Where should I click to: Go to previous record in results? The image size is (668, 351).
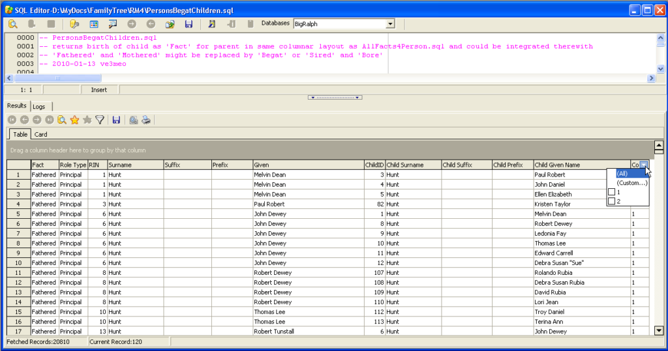(24, 120)
